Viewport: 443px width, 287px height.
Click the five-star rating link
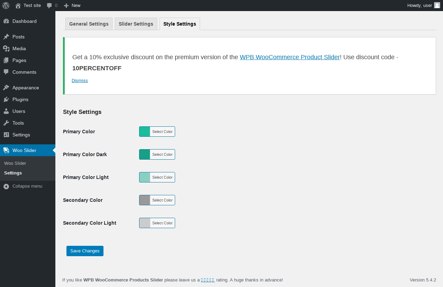(208, 280)
